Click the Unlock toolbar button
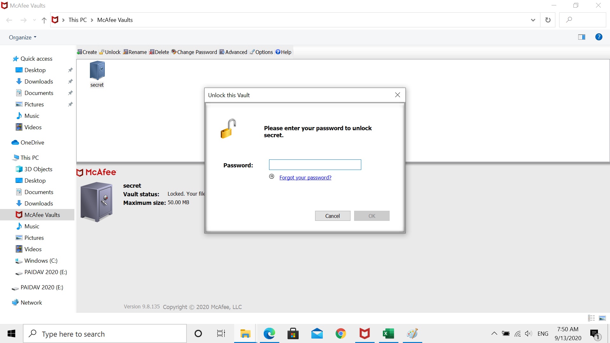 tap(110, 52)
